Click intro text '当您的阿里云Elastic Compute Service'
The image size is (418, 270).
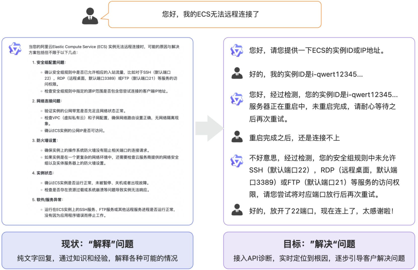[104, 50]
